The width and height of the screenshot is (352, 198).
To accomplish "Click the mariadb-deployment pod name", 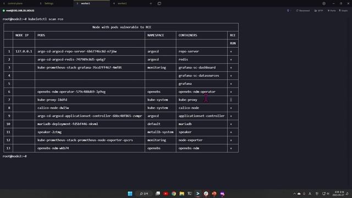I will click(x=68, y=124).
